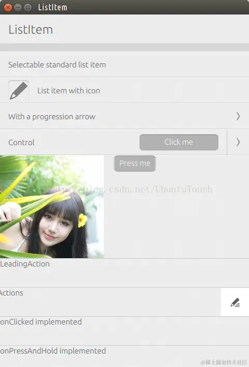Click the Actions list item text
The height and width of the screenshot is (367, 249).
coord(11,293)
